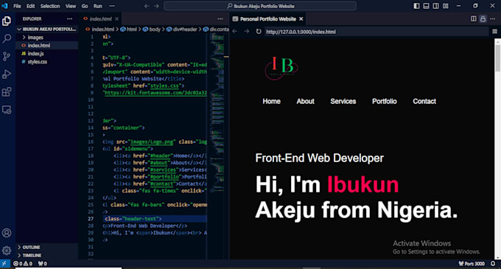Open More Actions in preview editor group
Screen dimensions: 501x269
(x=493, y=19)
